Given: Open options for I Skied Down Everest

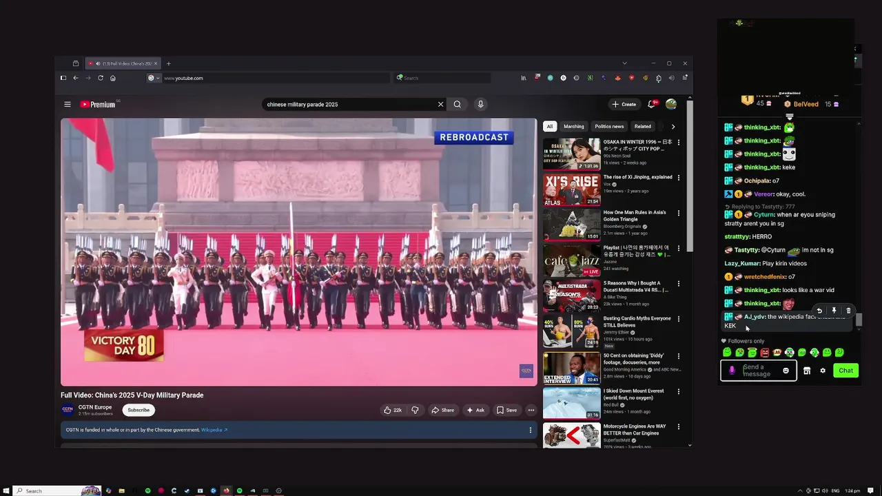Looking at the screenshot, I should (x=679, y=391).
